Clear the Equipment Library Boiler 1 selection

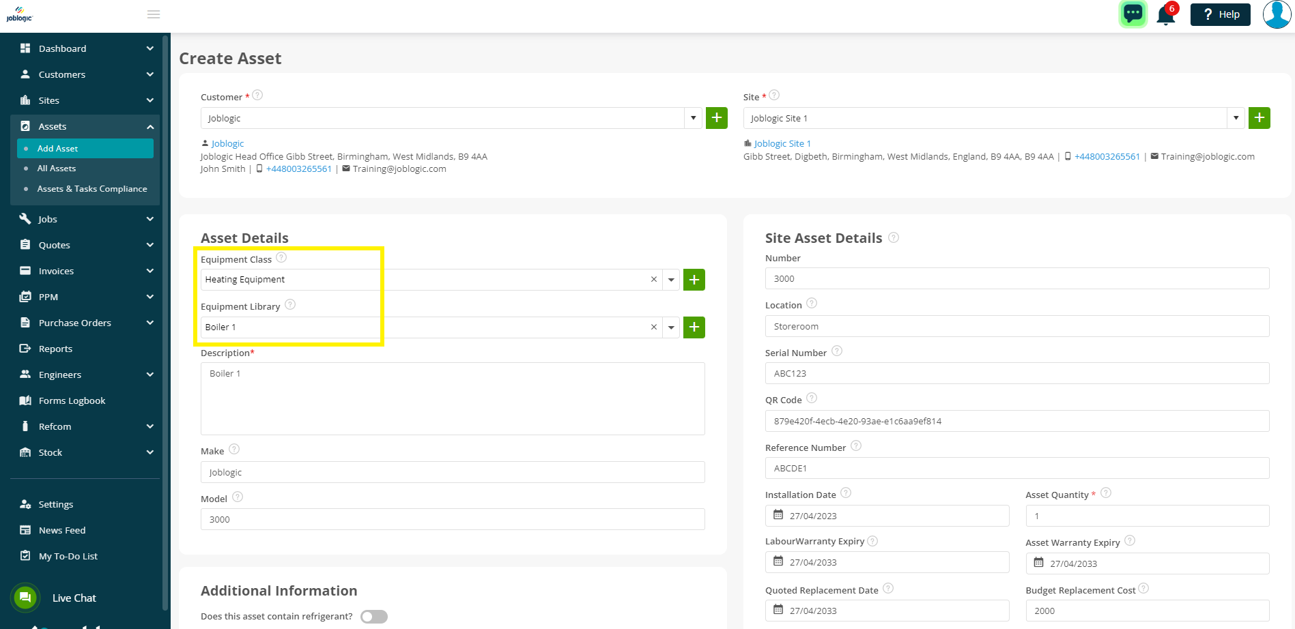click(654, 327)
